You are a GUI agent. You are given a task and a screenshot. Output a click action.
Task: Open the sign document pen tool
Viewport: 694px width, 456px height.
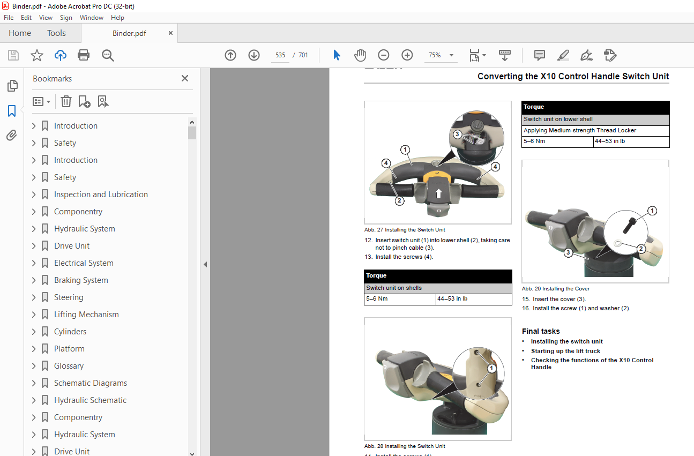coord(586,55)
